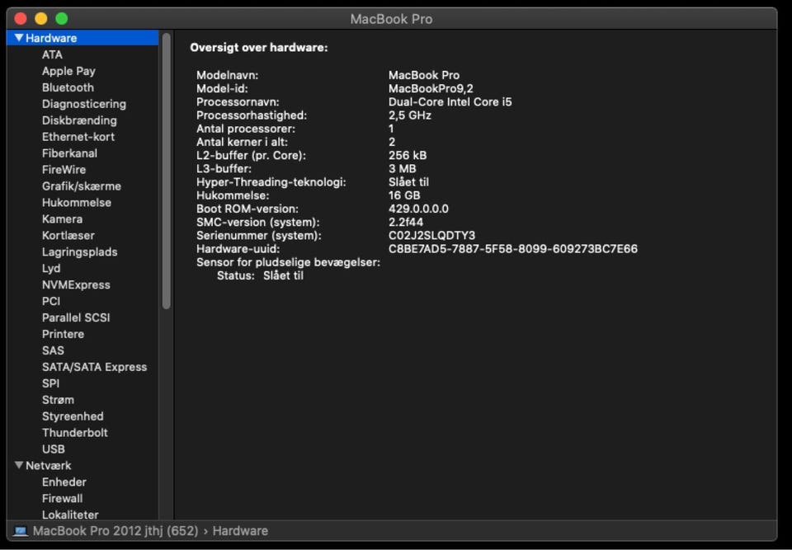This screenshot has width=792, height=550.
Task: Select Hukommelse in the sidebar
Action: (77, 203)
